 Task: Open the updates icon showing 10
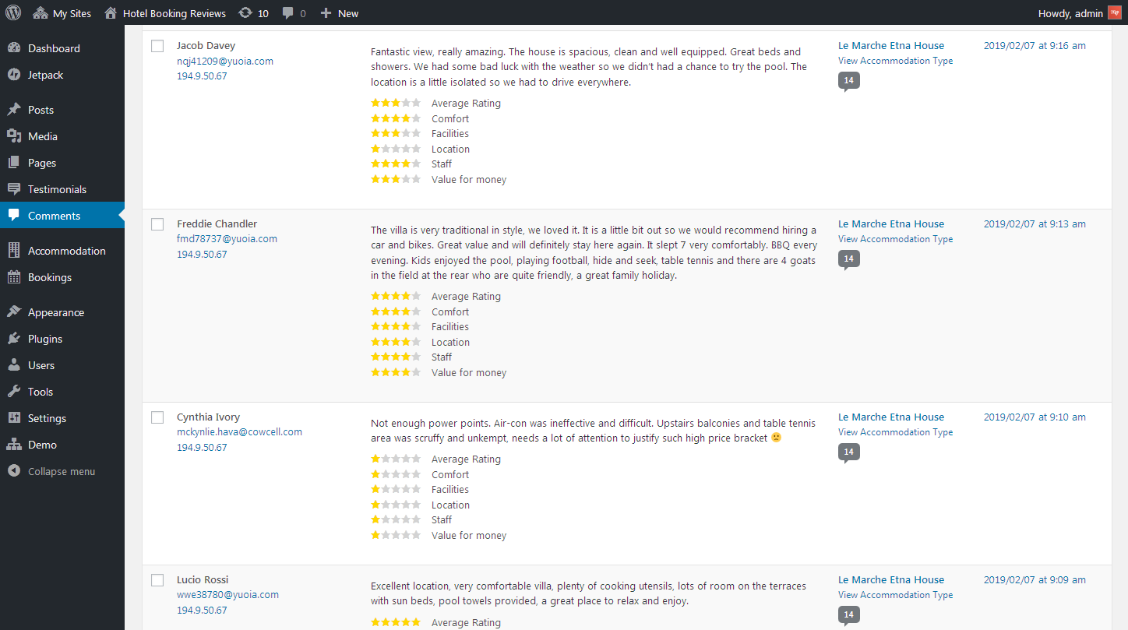pyautogui.click(x=245, y=13)
